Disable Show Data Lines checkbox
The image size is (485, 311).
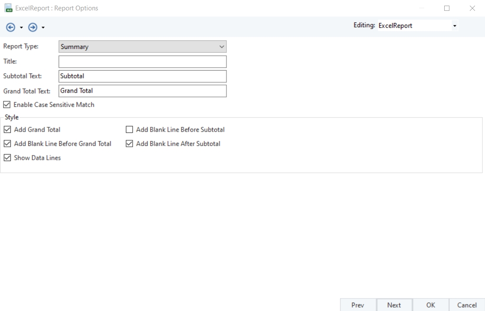click(7, 158)
